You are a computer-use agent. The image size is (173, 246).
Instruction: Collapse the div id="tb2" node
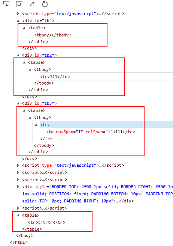pos(18,55)
